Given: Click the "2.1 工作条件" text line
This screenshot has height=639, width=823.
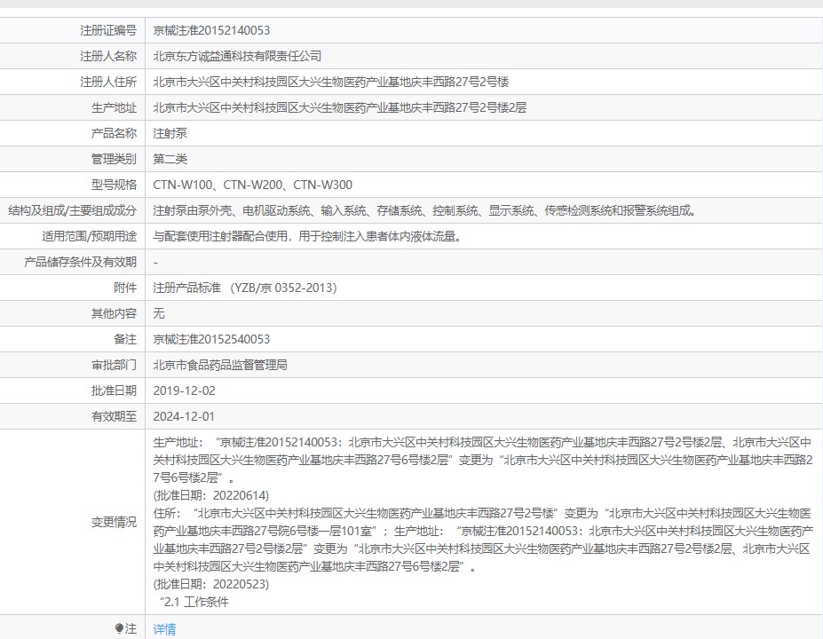Looking at the screenshot, I should [x=194, y=602].
